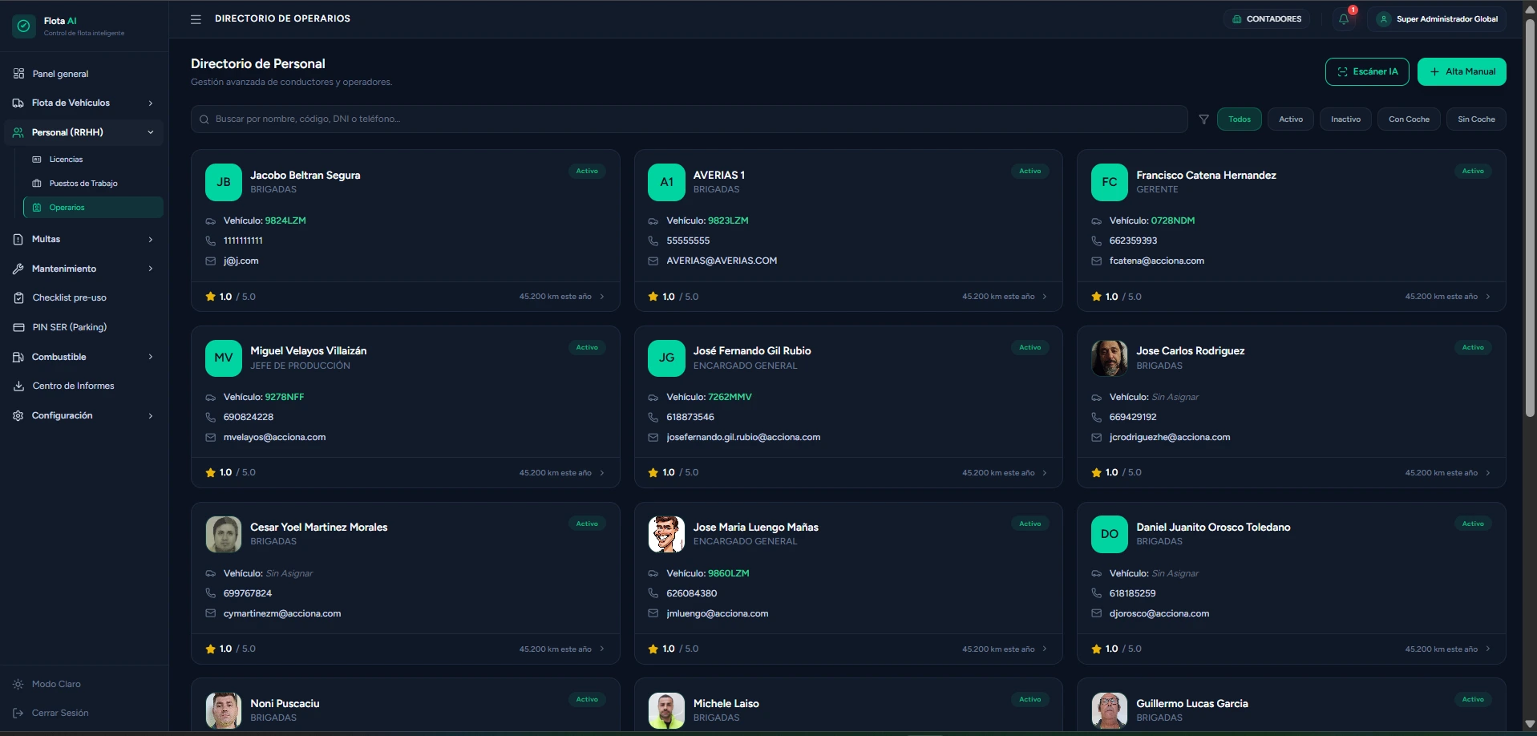The height and width of the screenshot is (736, 1537).
Task: Click the user icon beside Super Administrador Global
Action: (1383, 19)
